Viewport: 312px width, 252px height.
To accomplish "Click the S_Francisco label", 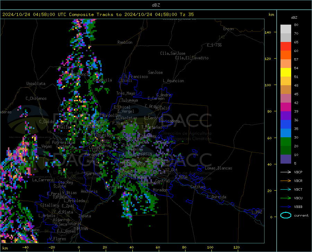I will coord(136,77).
